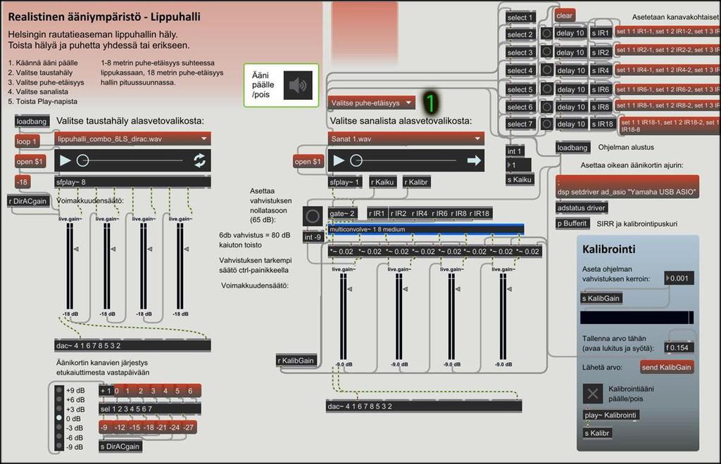721x464 pixels.
Task: Select the 'p Bufferit' subpatcher object
Action: pos(572,224)
